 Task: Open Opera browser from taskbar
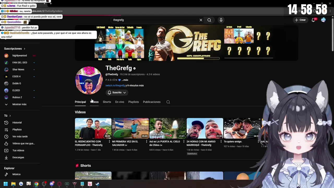(x=59, y=184)
